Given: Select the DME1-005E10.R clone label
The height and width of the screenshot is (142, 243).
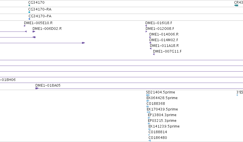Looking at the screenshot, I should click(x=38, y=23).
